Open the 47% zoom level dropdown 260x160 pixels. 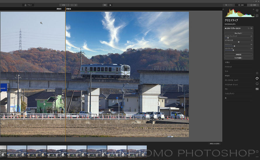[x=65, y=5]
